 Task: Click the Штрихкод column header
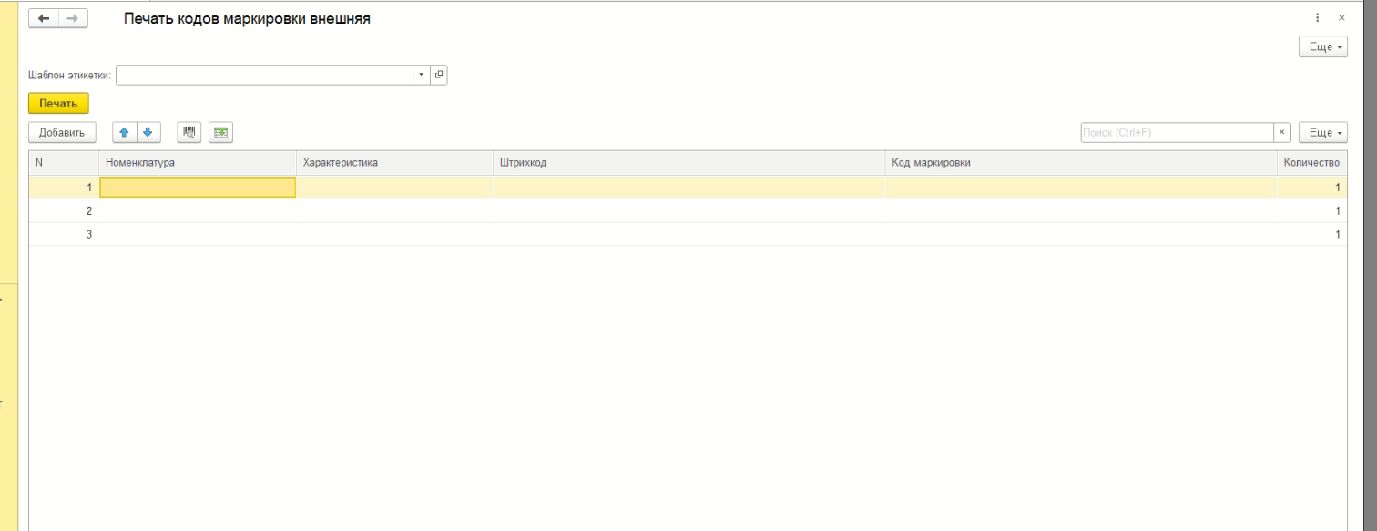[688, 163]
